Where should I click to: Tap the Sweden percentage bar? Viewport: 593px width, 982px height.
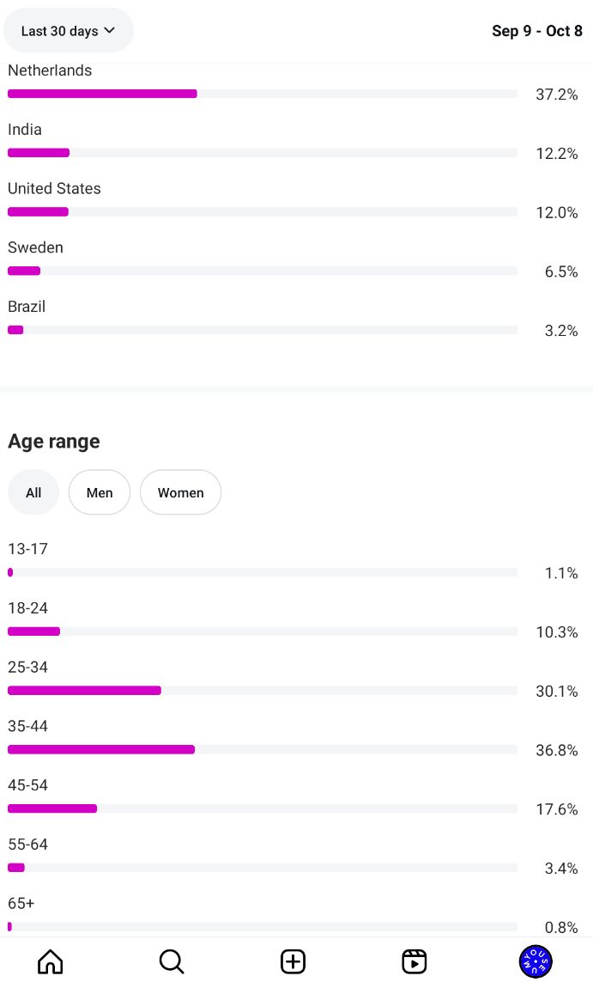263,271
